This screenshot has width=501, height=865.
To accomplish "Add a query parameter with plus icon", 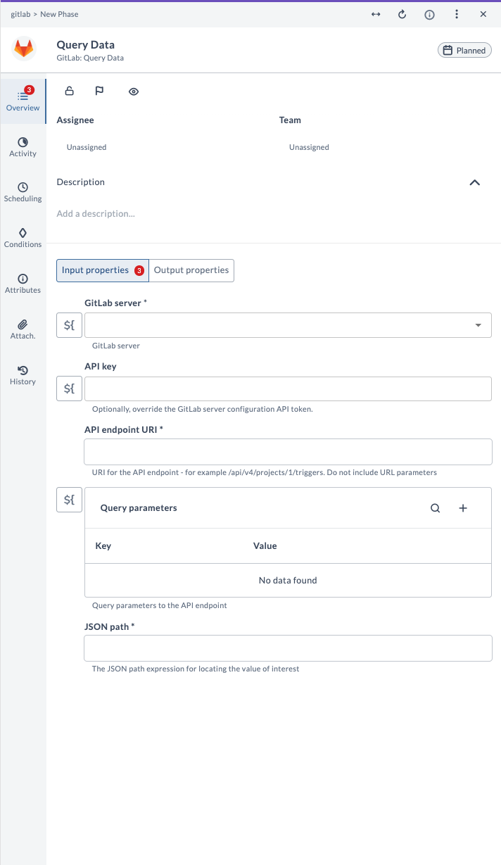I will click(x=463, y=508).
